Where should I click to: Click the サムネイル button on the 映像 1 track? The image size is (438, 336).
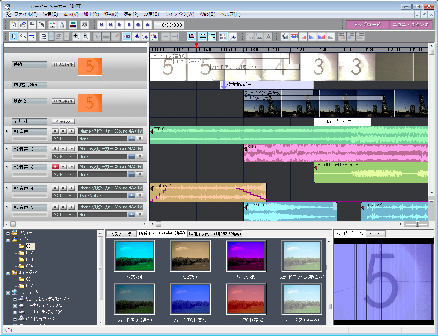click(63, 64)
